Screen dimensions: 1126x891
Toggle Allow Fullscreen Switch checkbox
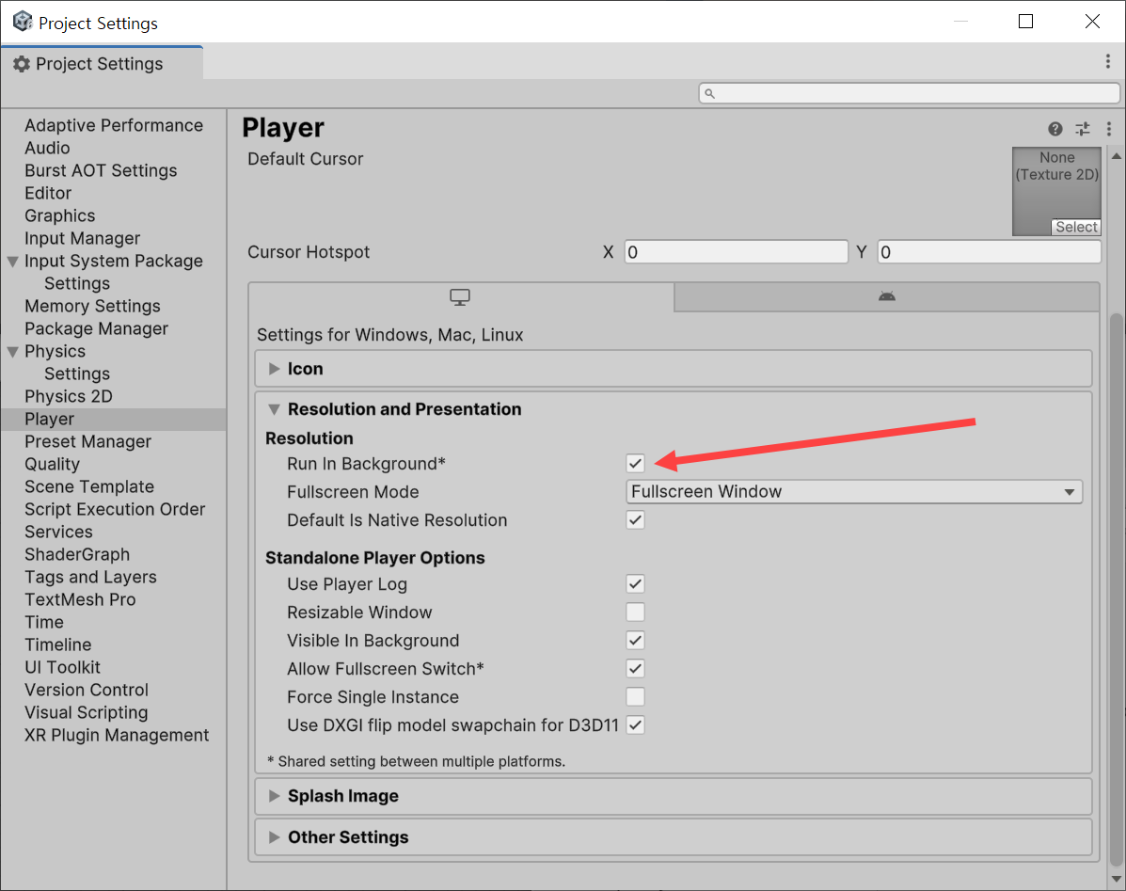[636, 668]
